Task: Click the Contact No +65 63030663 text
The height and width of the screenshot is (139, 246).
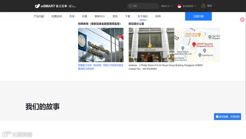Action: click(143, 69)
